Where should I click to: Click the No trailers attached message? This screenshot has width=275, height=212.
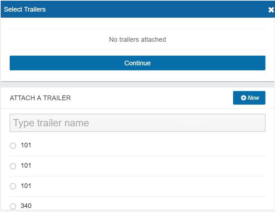[x=138, y=40]
